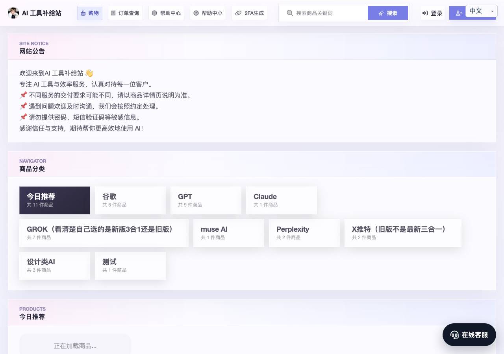Go to 订单查询 order lookup
The height and width of the screenshot is (354, 504).
(125, 13)
